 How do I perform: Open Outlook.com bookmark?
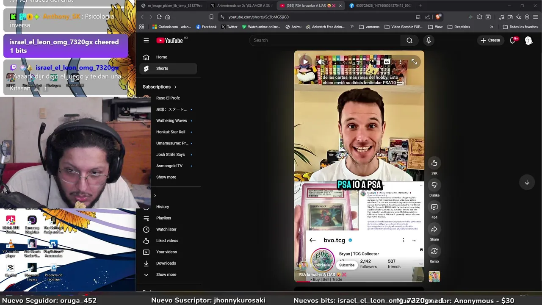[x=171, y=27]
